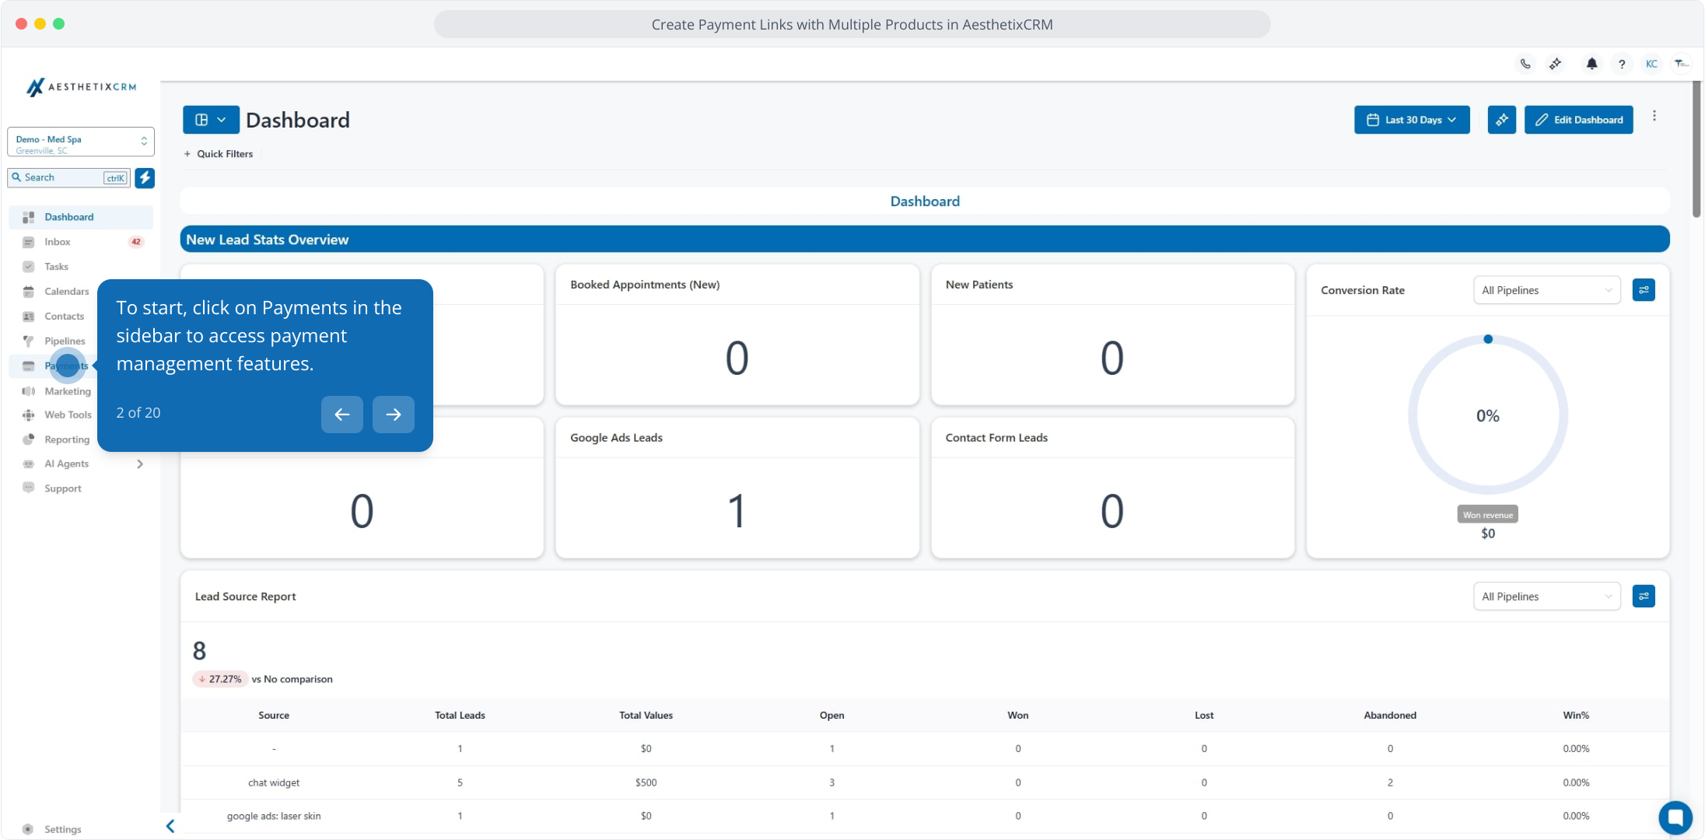
Task: Open the chat widget bubble
Action: [1675, 817]
